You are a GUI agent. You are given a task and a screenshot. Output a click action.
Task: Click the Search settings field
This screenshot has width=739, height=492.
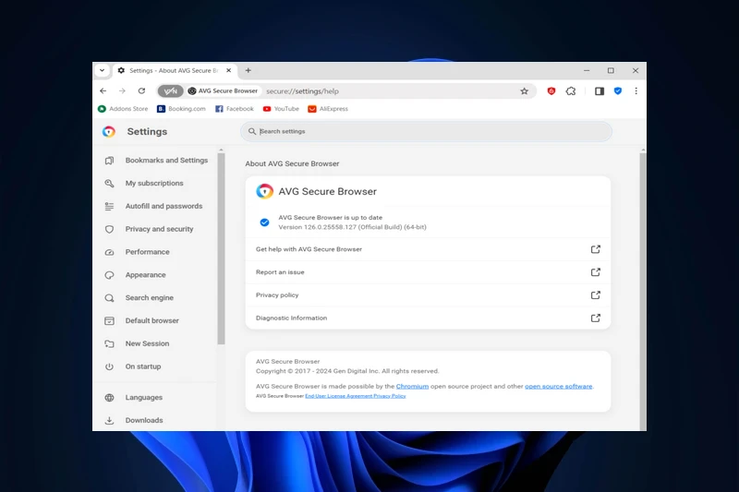426,131
